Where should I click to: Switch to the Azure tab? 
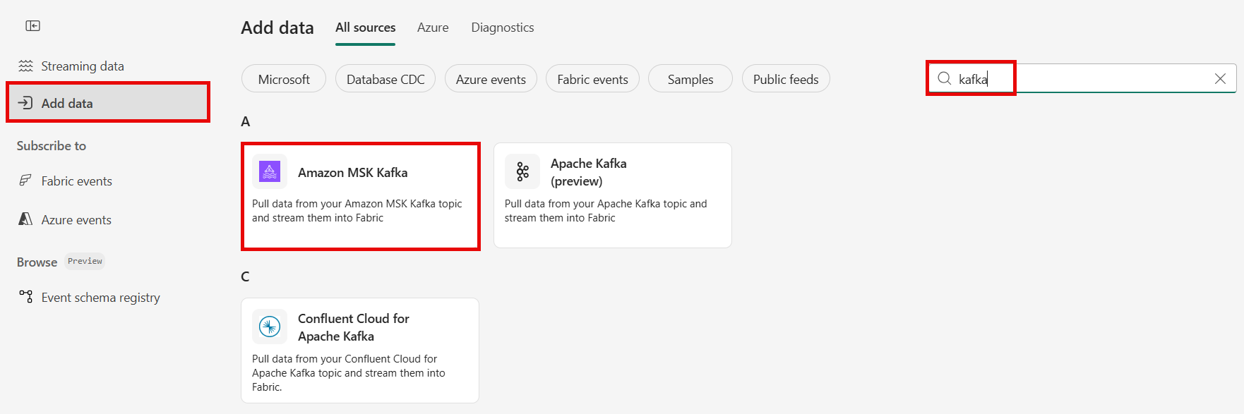433,28
